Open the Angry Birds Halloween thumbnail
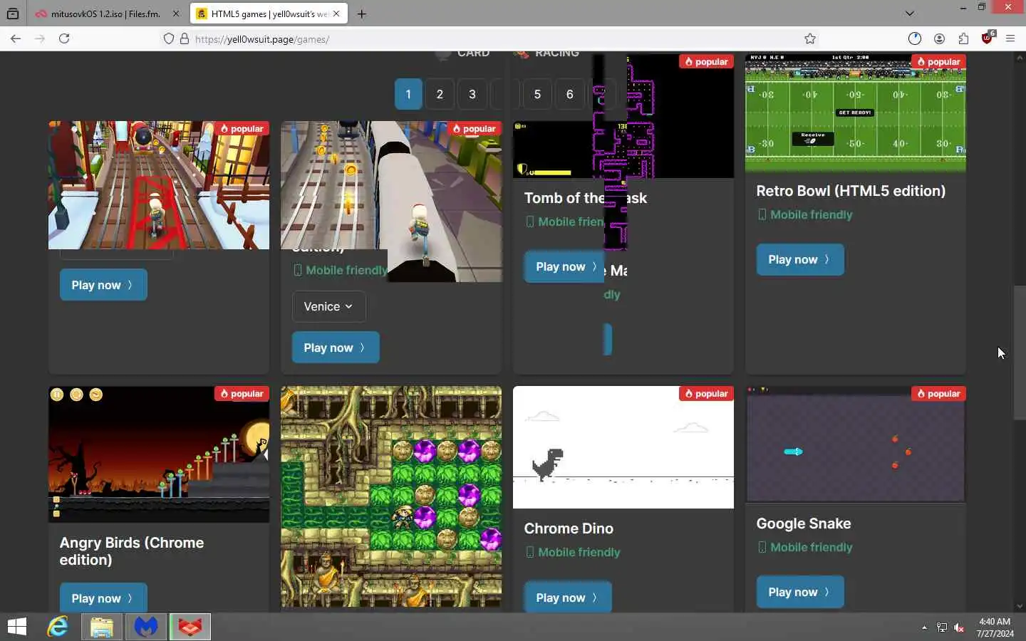This screenshot has height=641, width=1026. pyautogui.click(x=159, y=454)
